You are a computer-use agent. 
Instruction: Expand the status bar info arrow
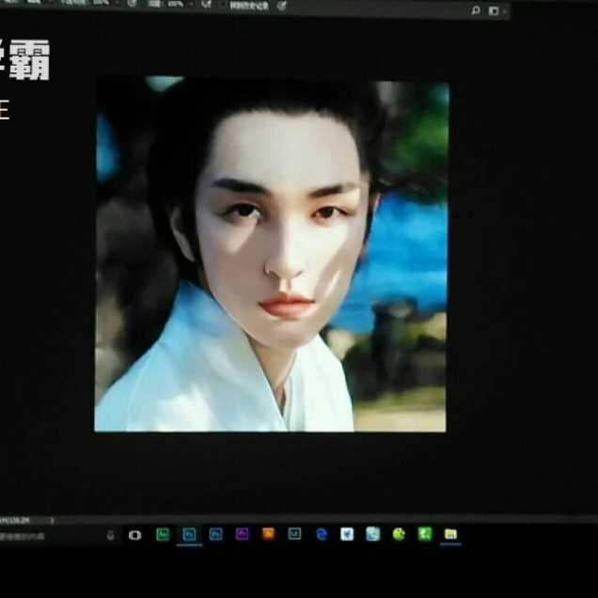(x=52, y=520)
